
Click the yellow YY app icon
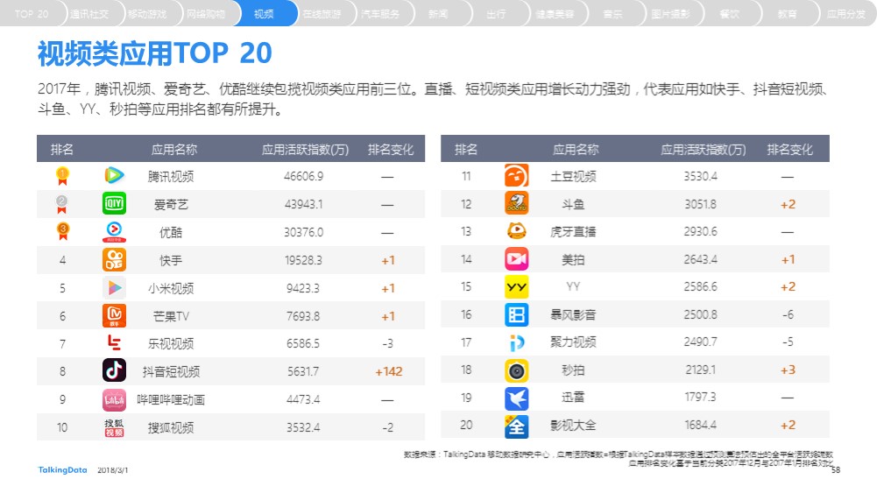coord(516,286)
